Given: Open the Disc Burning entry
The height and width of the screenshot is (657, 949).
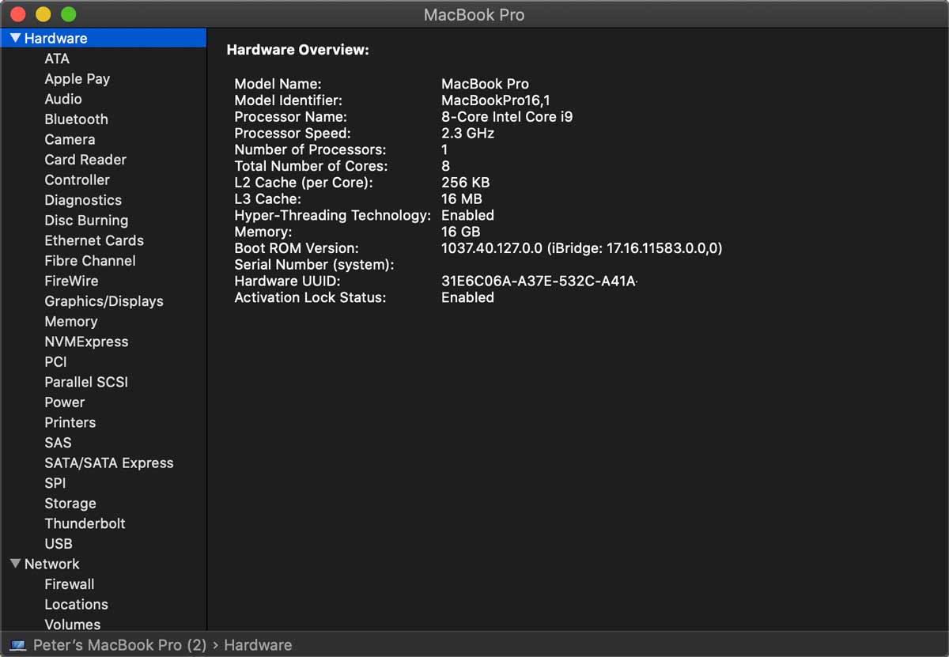Looking at the screenshot, I should coord(86,221).
